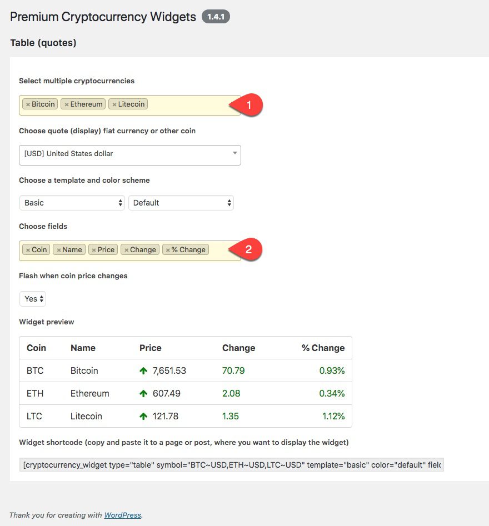Screen dimensions: 489x526
Task: Open the Basic template dropdown
Action: point(72,203)
